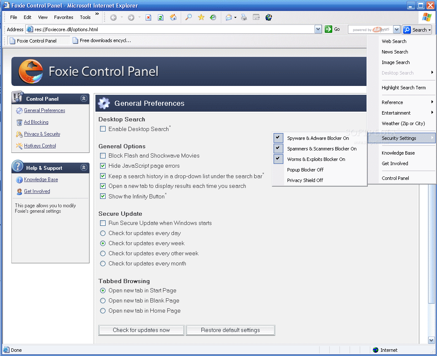Click the History toolbar icon
Image resolution: width=437 pixels, height=356 pixels.
point(213,17)
